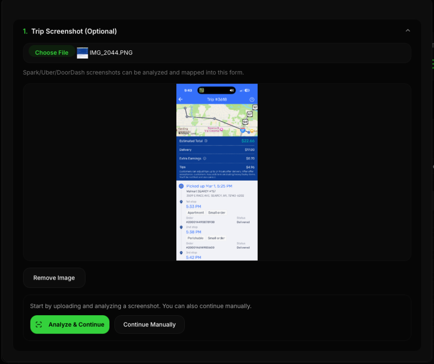Click Continue Manually
The width and height of the screenshot is (434, 364).
(x=149, y=324)
